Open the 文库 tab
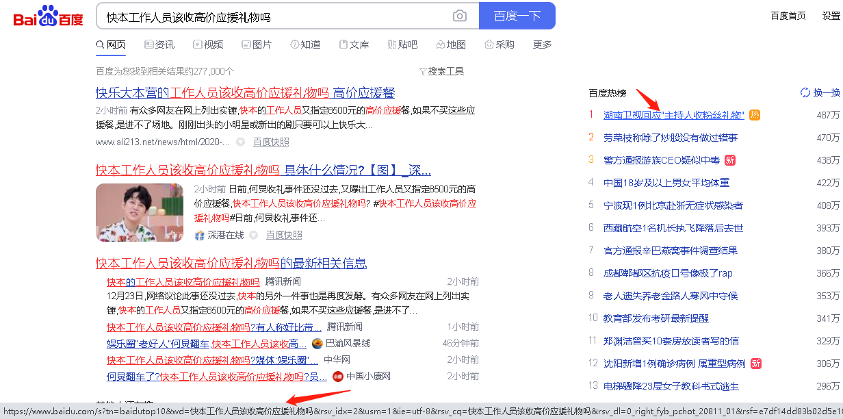 [354, 45]
